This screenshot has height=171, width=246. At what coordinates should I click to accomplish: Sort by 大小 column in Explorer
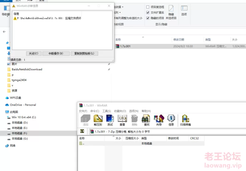pos(235,40)
